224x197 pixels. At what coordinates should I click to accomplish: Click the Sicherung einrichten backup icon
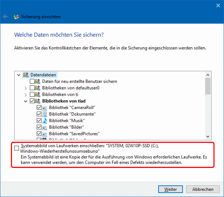pos(16,17)
